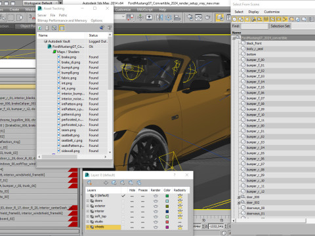Screen dimensions: 315x236
Task: Toggle Hide for the studio layer
Action: pyautogui.click(x=132, y=222)
